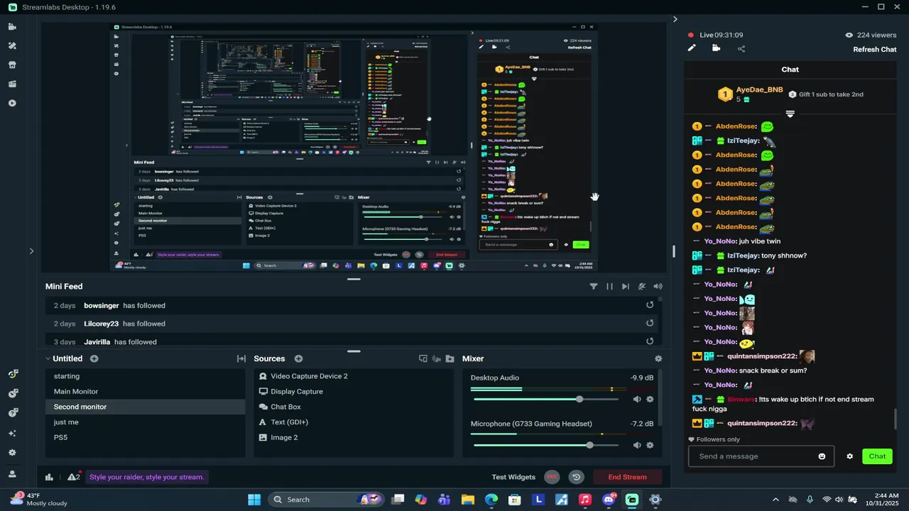
Task: Click Refresh Chat
Action: (x=875, y=50)
